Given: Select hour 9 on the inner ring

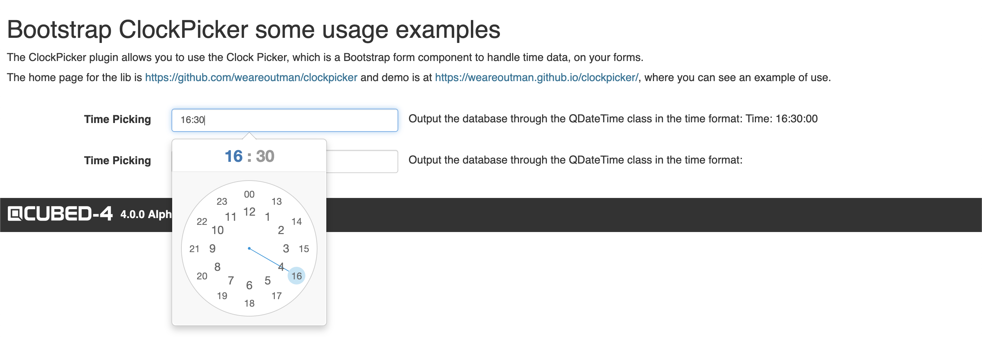Looking at the screenshot, I should [x=212, y=249].
